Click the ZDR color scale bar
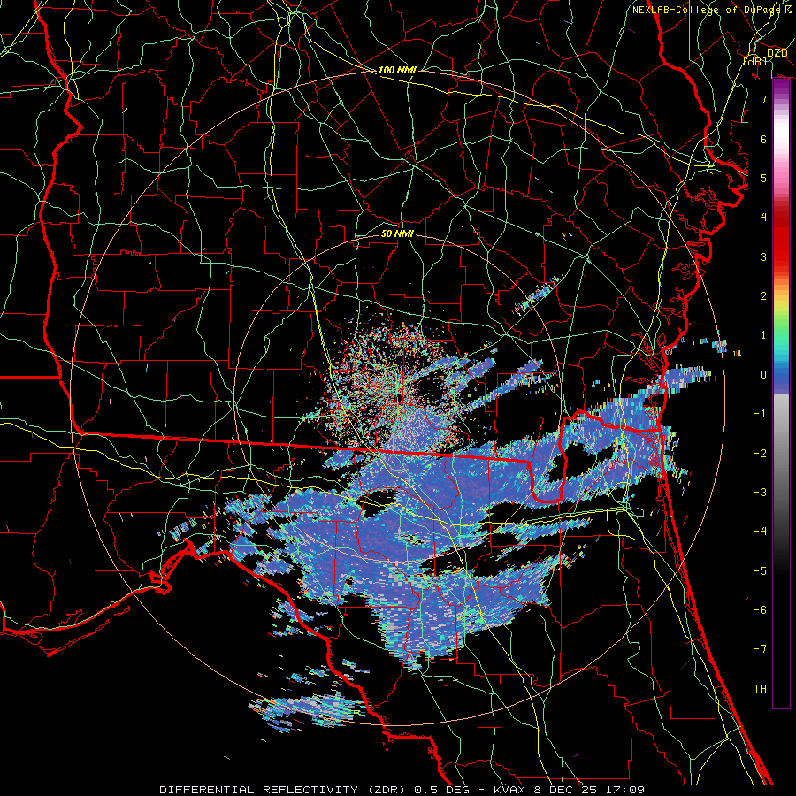The image size is (796, 796). point(781,394)
